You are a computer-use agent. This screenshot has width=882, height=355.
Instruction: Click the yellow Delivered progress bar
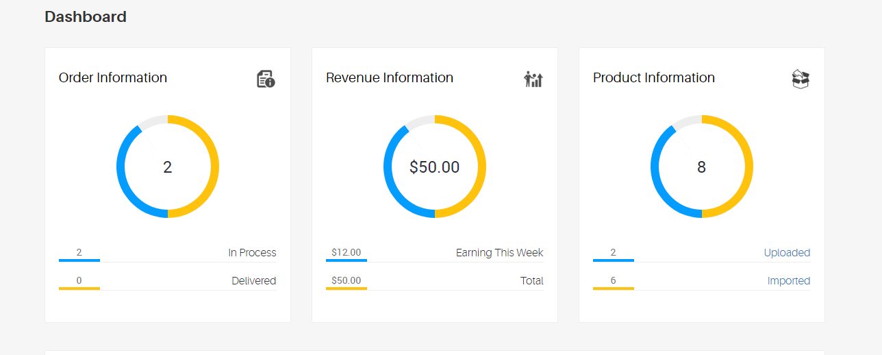coord(79,289)
